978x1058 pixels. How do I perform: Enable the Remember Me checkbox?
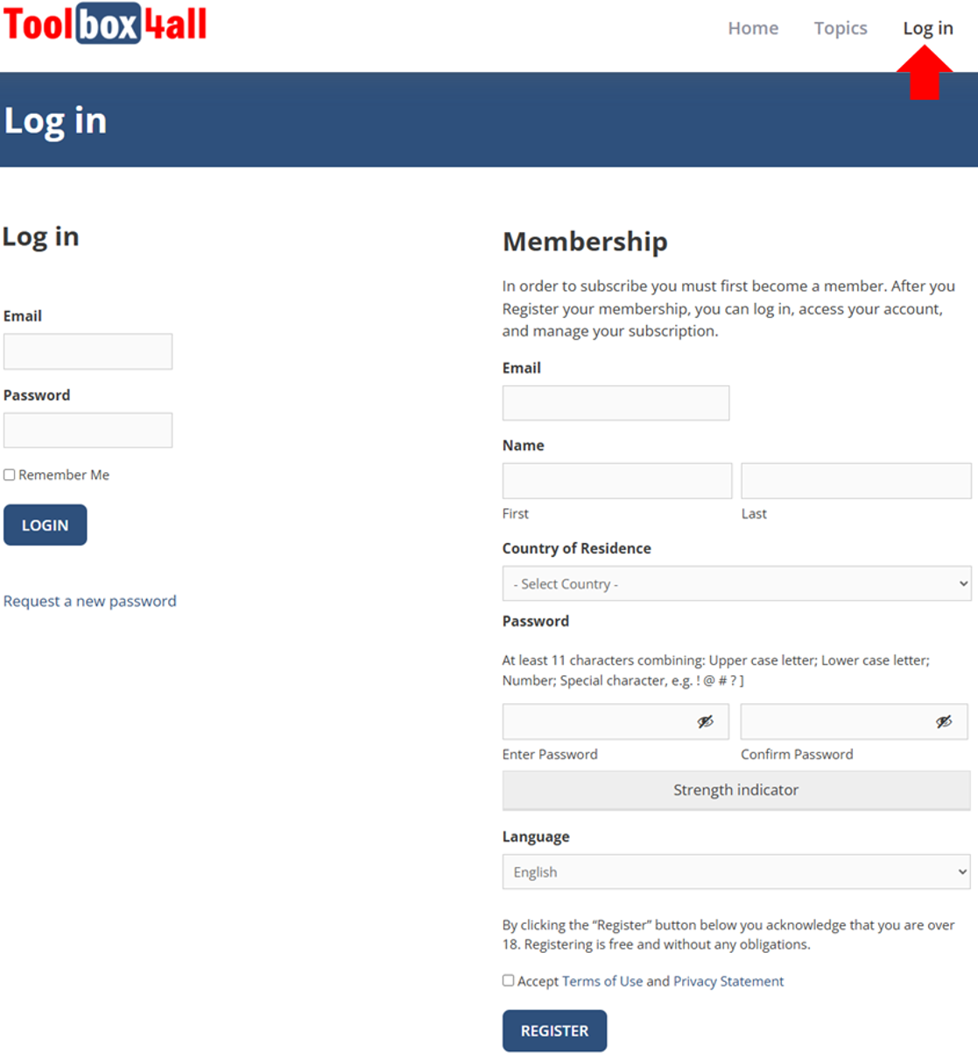(x=10, y=475)
